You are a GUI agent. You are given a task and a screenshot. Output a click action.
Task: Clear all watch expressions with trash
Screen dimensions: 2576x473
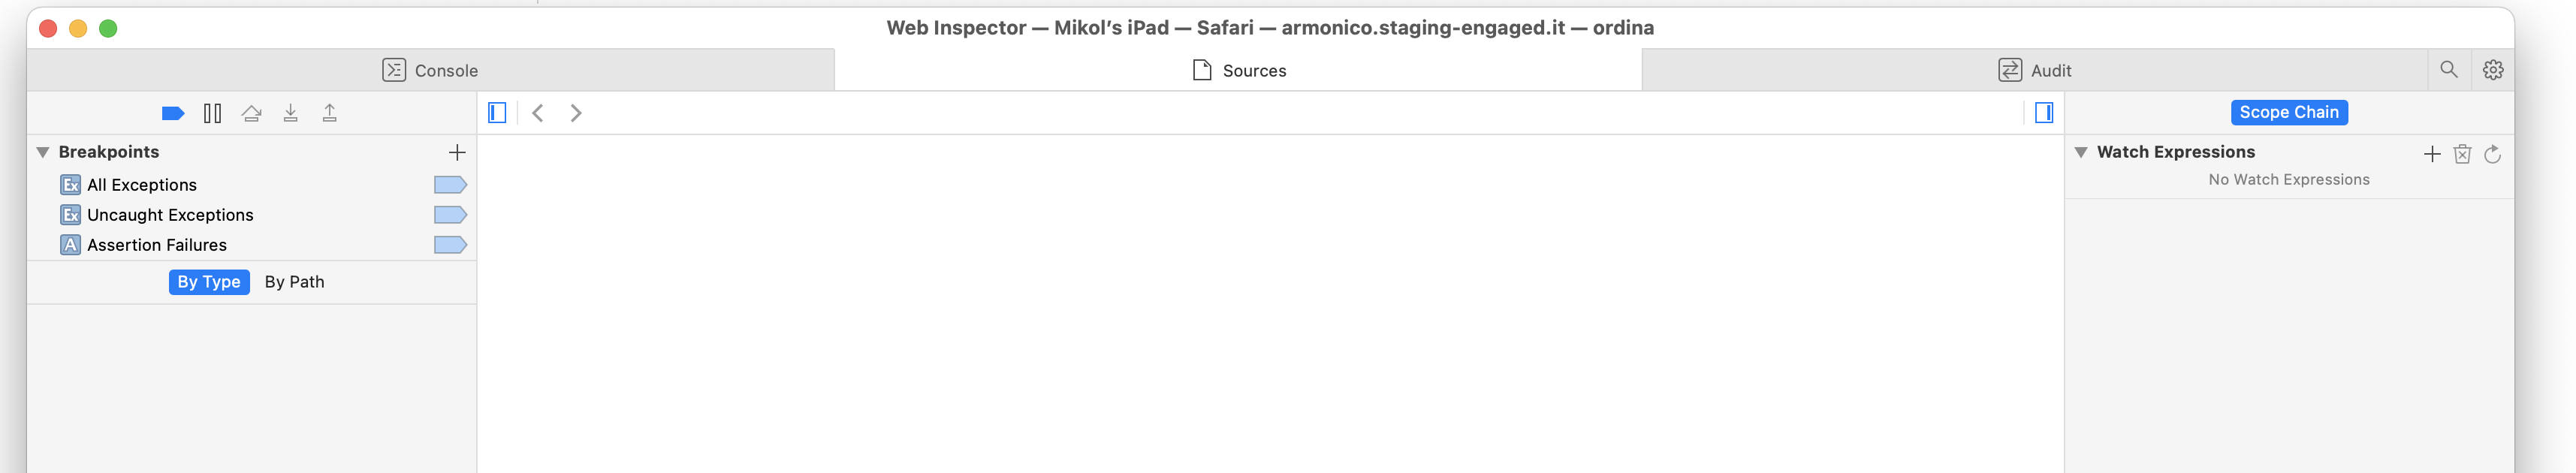2462,154
